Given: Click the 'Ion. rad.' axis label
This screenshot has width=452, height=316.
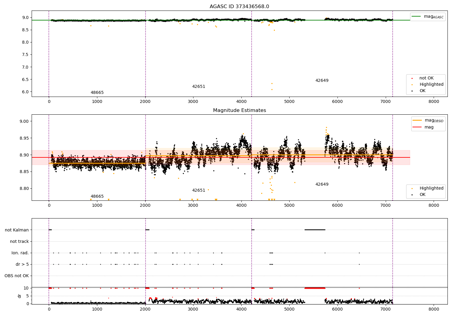Looking at the screenshot, I should pyautogui.click(x=20, y=253).
